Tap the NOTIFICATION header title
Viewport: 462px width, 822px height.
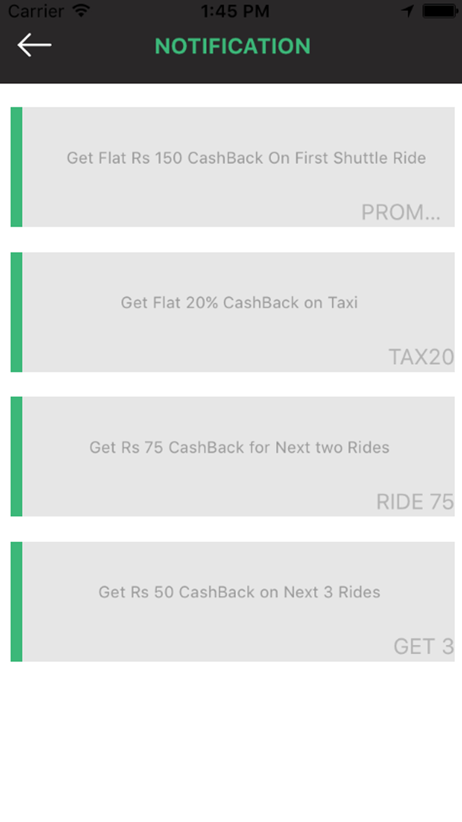point(232,46)
